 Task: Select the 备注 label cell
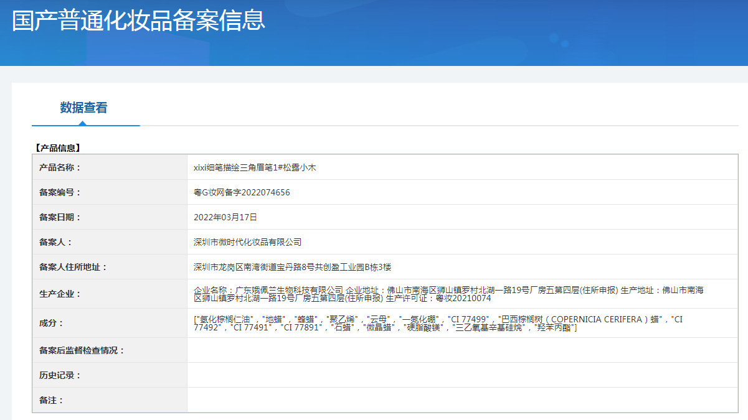(110, 400)
